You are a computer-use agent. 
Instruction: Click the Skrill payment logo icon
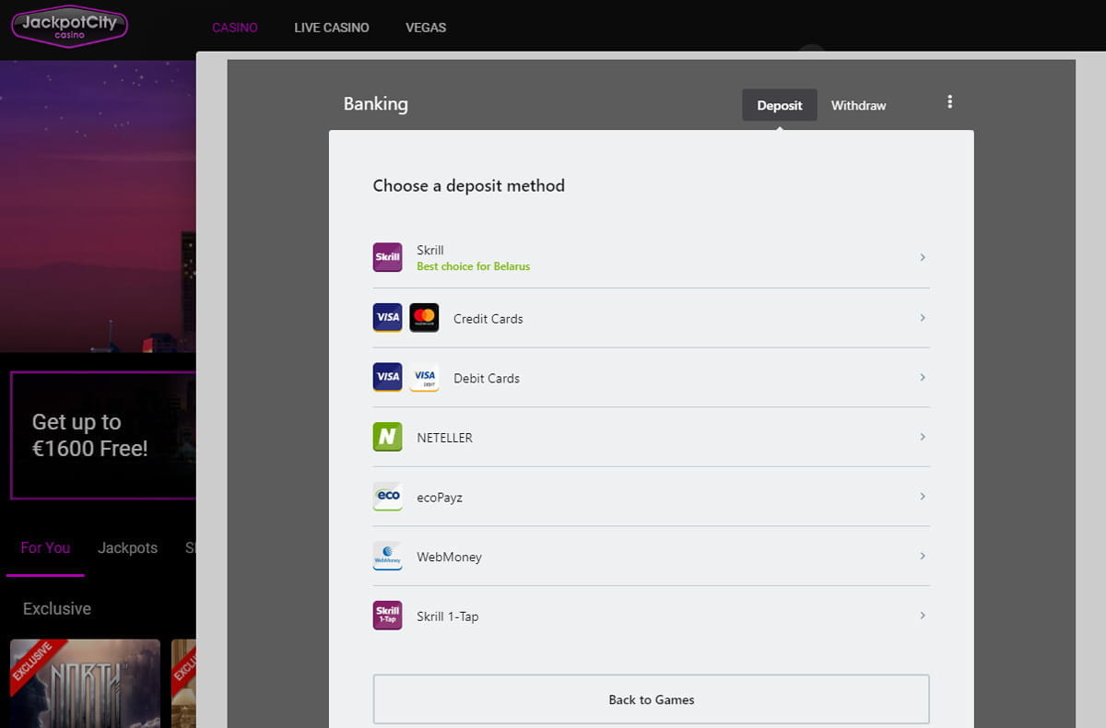point(387,257)
